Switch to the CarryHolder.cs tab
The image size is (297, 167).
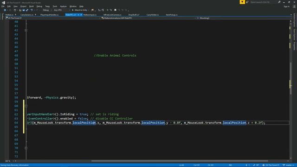tap(153, 14)
